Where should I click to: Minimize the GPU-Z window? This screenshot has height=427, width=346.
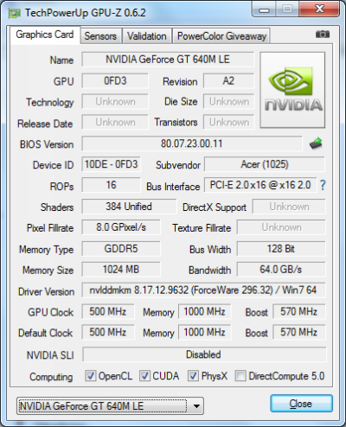click(x=264, y=10)
